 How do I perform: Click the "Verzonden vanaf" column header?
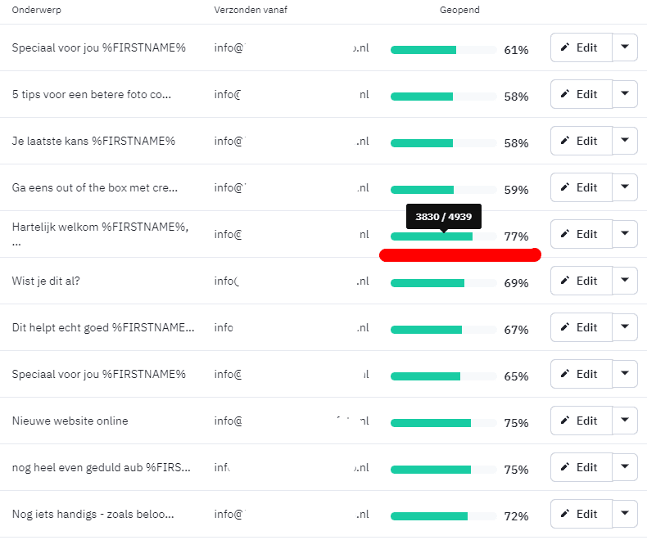[x=251, y=11]
